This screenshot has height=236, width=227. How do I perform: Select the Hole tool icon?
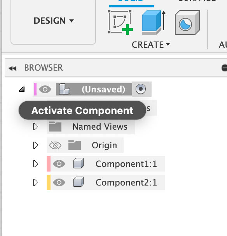point(187,23)
